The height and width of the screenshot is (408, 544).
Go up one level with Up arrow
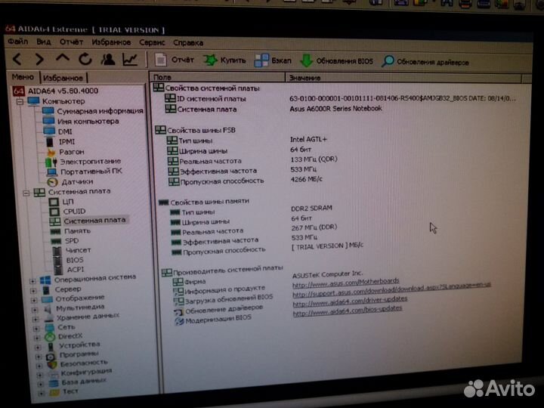coord(63,58)
